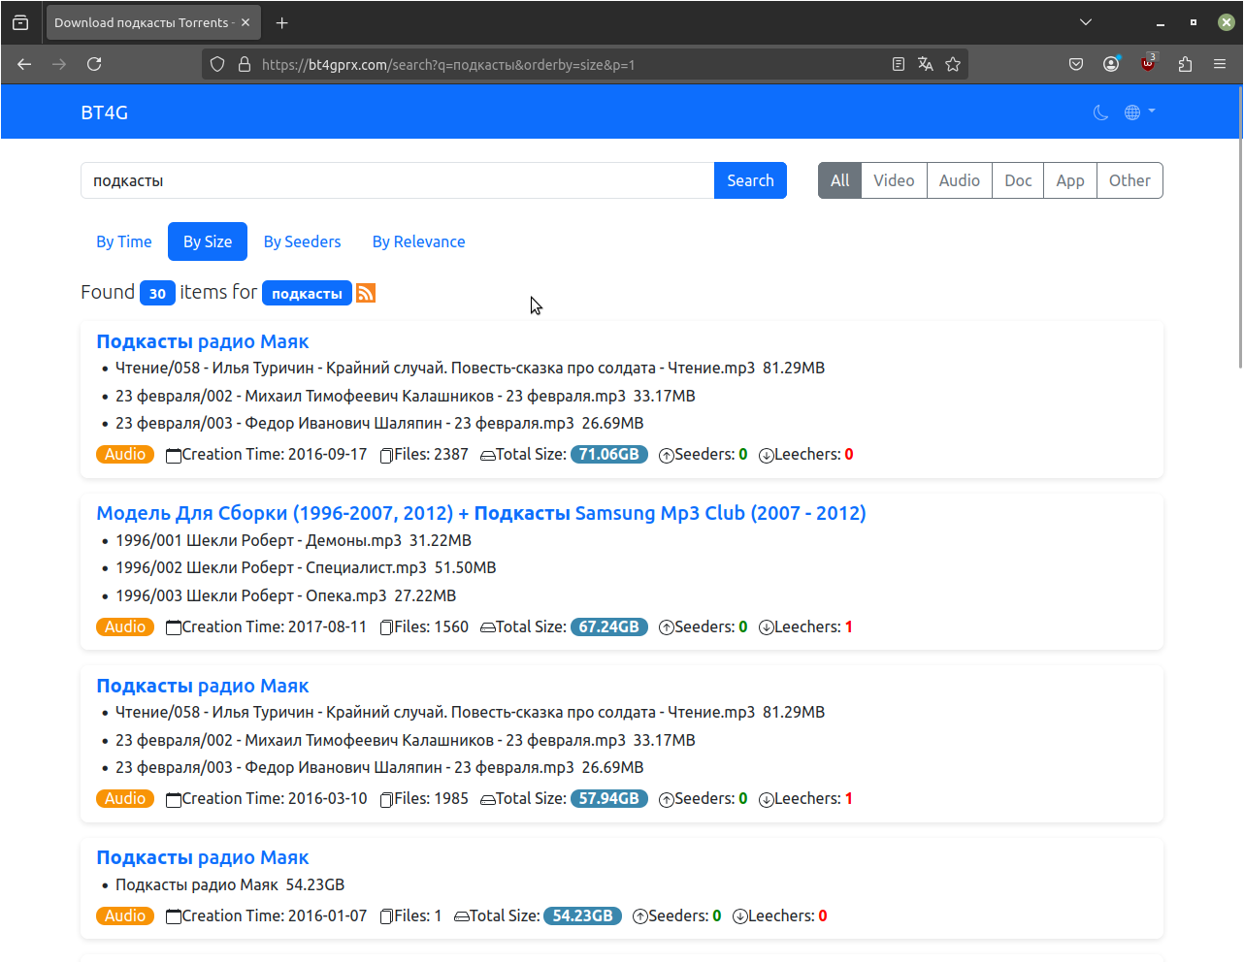Click the page vertical scrollbar thumb
Image resolution: width=1244 pixels, height=963 pixels.
point(1240,227)
